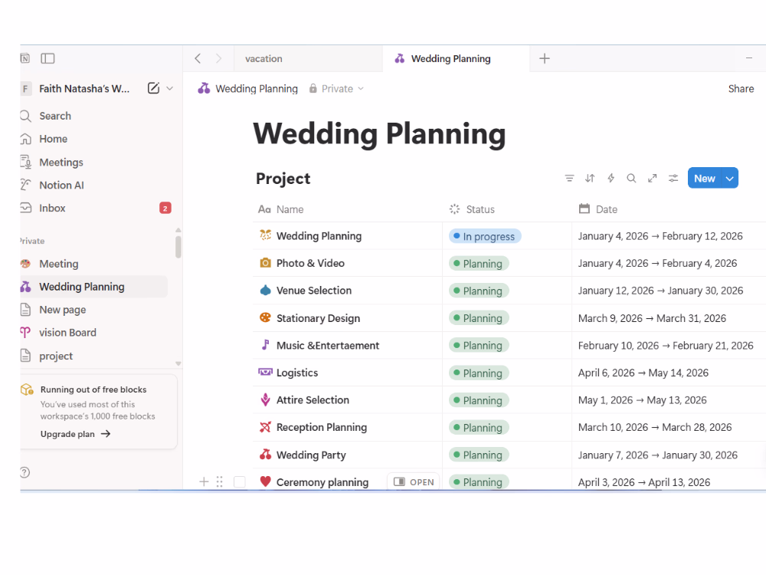Click the Project database title
Image resolution: width=766 pixels, height=575 pixels.
point(283,179)
